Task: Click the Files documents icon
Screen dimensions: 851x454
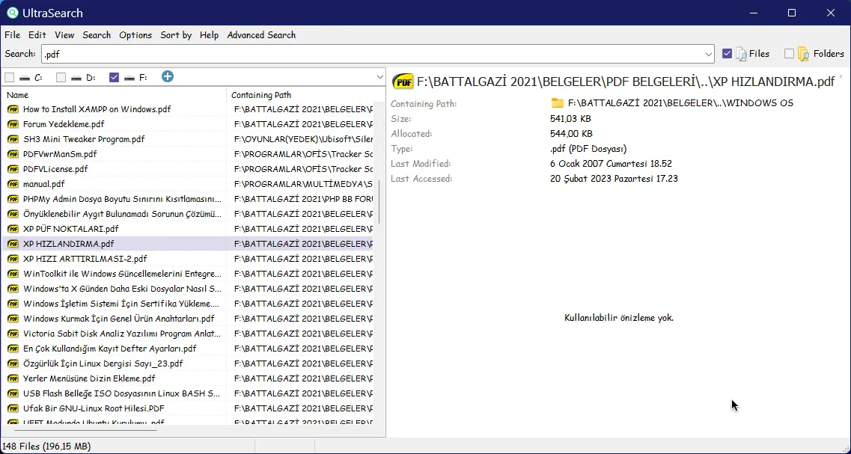Action: (741, 54)
